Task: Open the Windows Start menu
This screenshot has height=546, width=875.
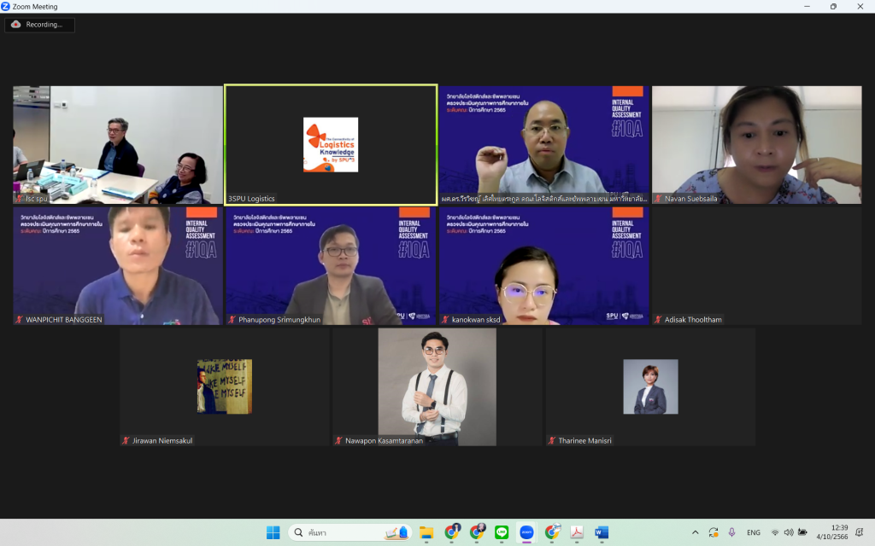Action: pos(273,532)
